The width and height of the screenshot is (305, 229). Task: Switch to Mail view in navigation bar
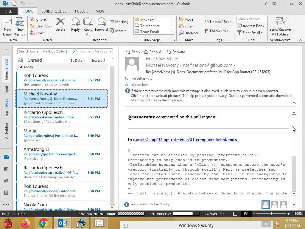6,157
